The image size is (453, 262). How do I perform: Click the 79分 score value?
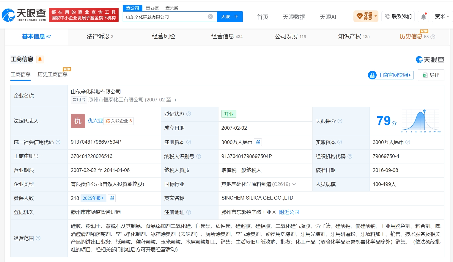pyautogui.click(x=386, y=121)
